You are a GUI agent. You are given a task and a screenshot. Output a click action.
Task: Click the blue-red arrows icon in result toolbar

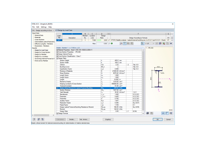point(160,43)
